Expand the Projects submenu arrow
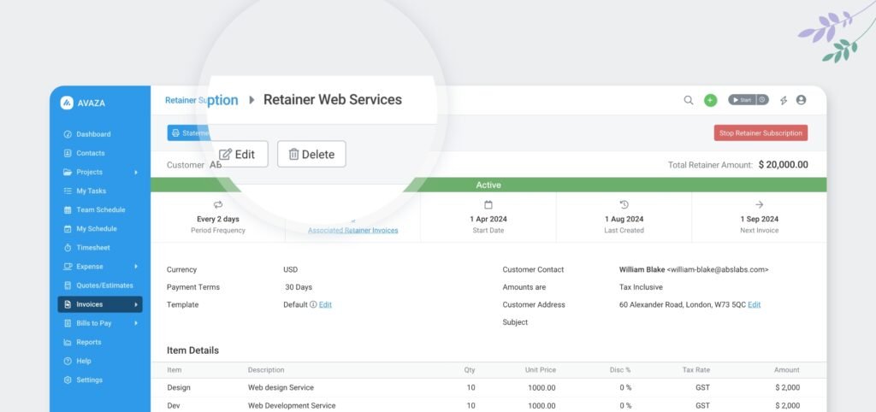Screen dimensions: 876x412 point(135,172)
